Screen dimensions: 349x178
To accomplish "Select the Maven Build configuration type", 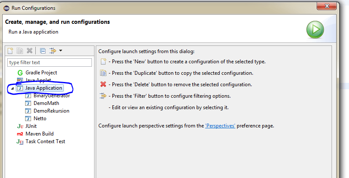I will pos(39,134).
